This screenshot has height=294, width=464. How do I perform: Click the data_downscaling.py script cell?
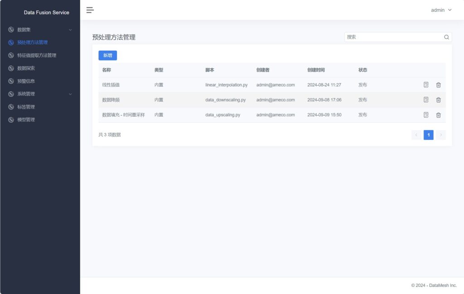[226, 100]
